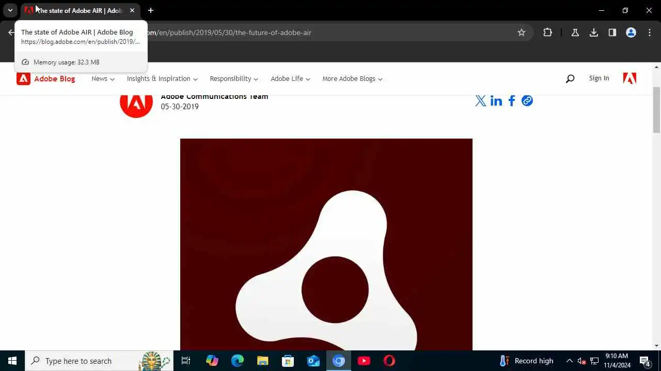The image size is (661, 371).
Task: Go back using the browser back arrow
Action: click(11, 32)
